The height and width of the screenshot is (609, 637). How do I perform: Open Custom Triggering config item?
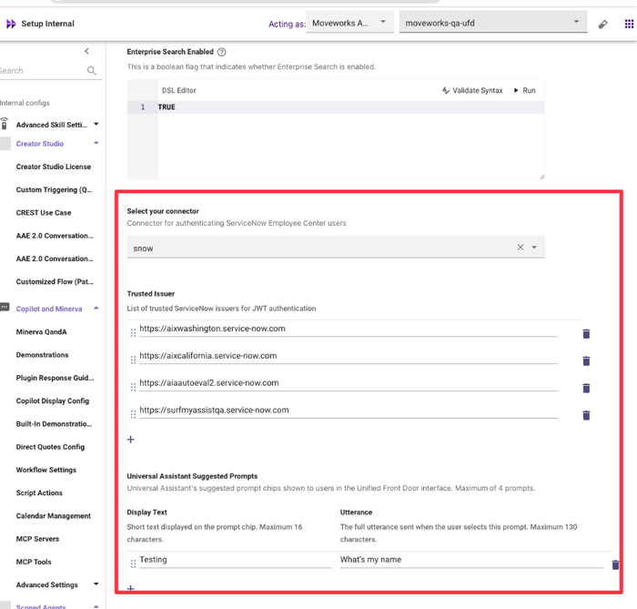point(54,189)
